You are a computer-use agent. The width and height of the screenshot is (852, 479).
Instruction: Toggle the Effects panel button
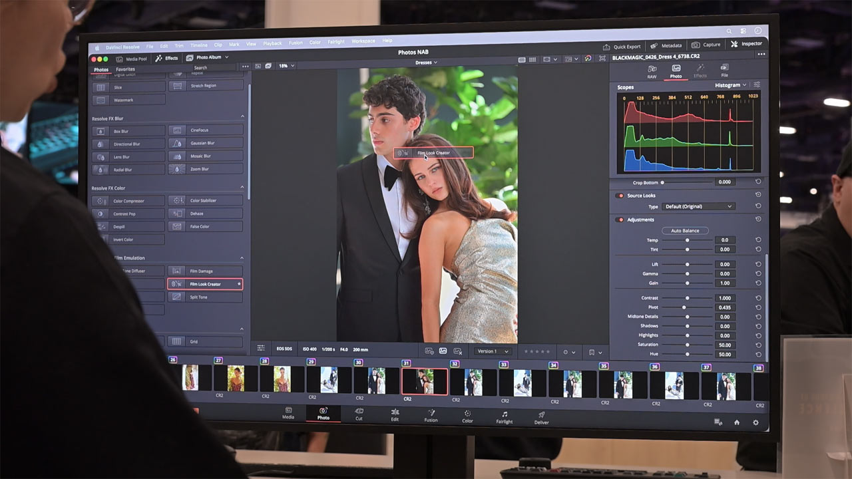click(166, 59)
